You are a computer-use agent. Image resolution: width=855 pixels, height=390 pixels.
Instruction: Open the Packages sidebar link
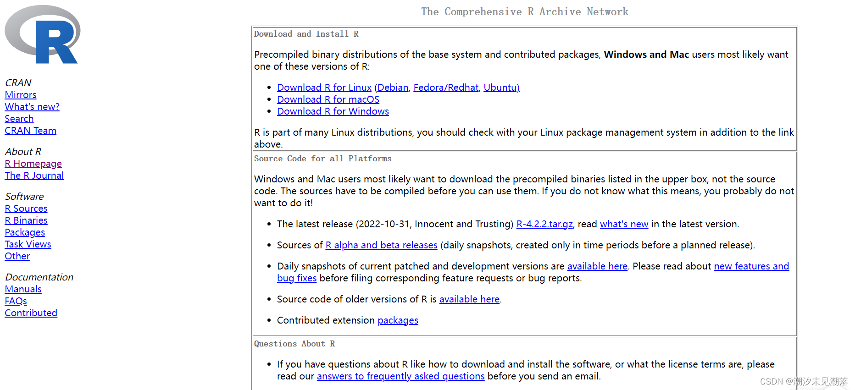25,232
